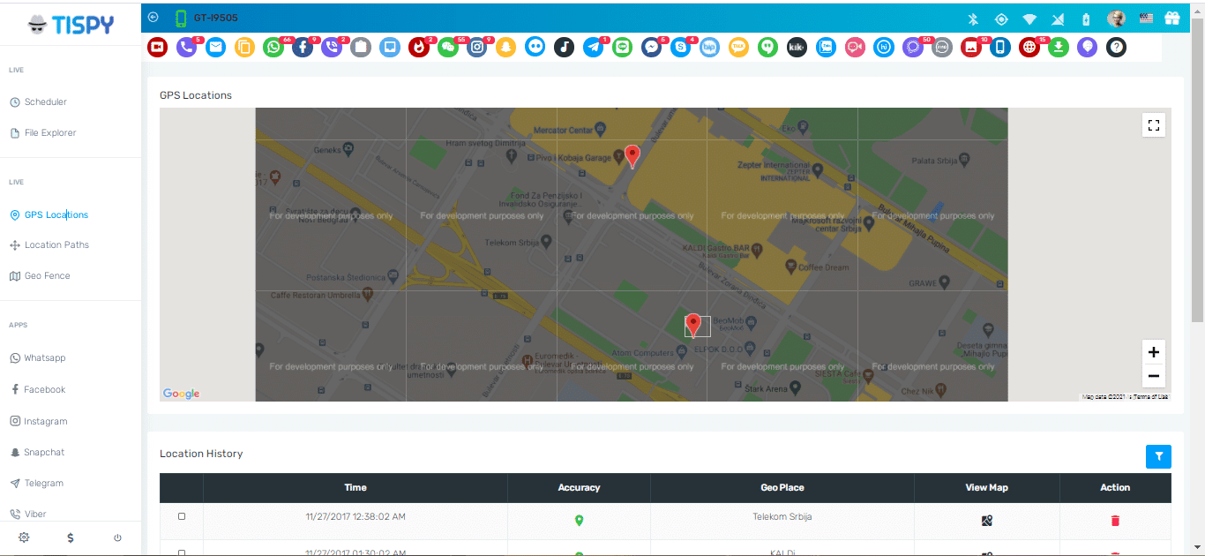Open the Tinder flame icon
The height and width of the screenshot is (556, 1205).
point(419,48)
